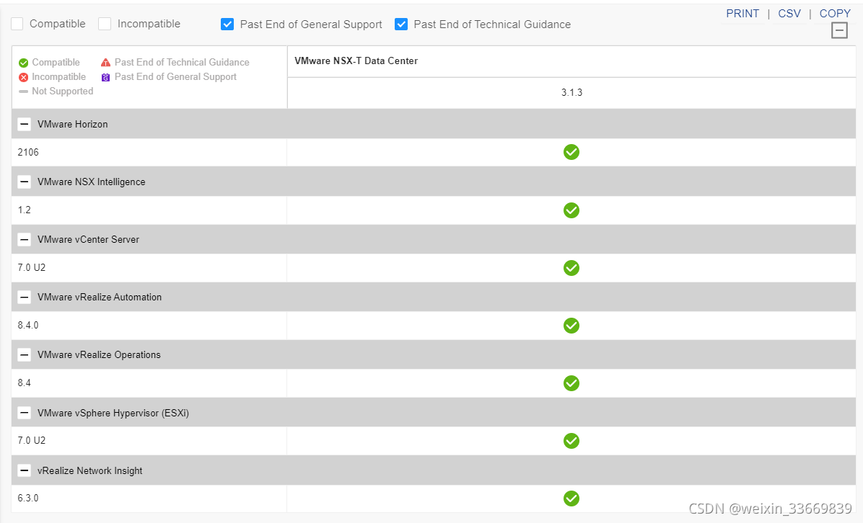Screen dimensions: 863x523
Task: Click the green checkmark for ESXi 7.0 U2
Action: tap(571, 441)
